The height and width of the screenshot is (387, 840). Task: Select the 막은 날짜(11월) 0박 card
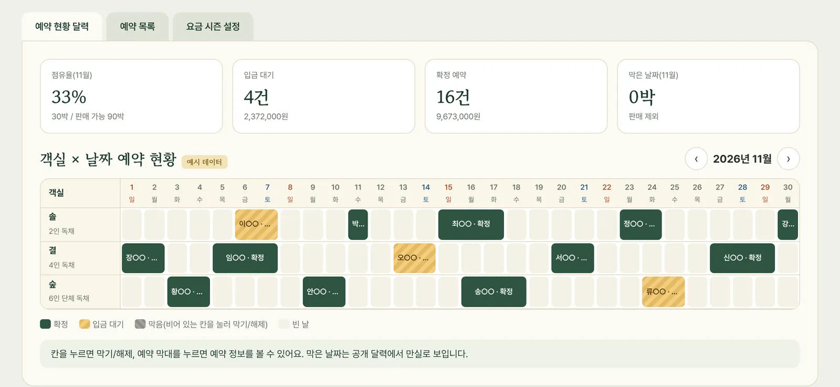(709, 96)
